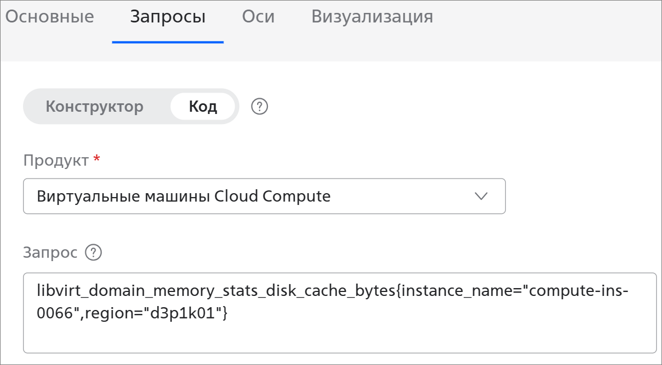Click help icon next to Запрос label

93,253
